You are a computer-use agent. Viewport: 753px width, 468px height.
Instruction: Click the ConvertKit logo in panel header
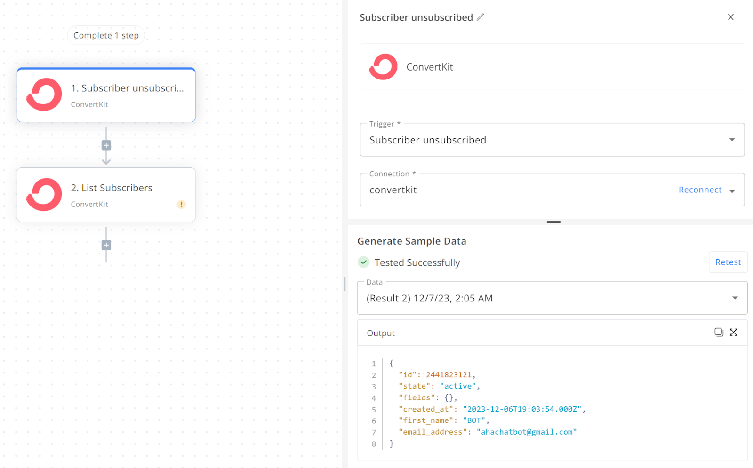pyautogui.click(x=383, y=67)
